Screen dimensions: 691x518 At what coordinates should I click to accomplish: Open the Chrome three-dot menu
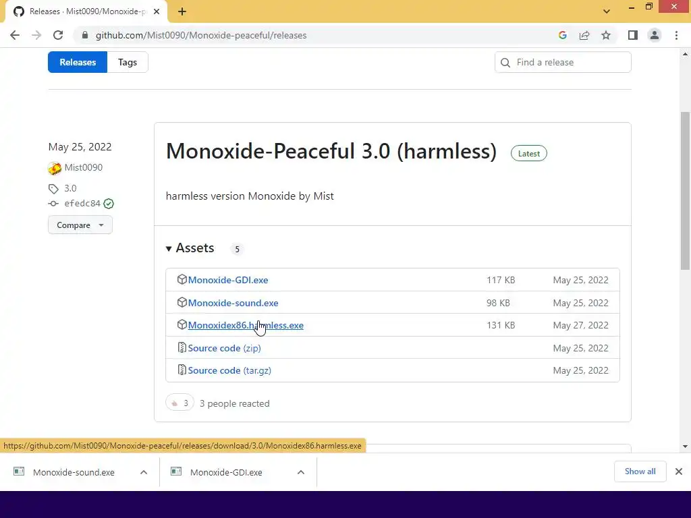[676, 35]
